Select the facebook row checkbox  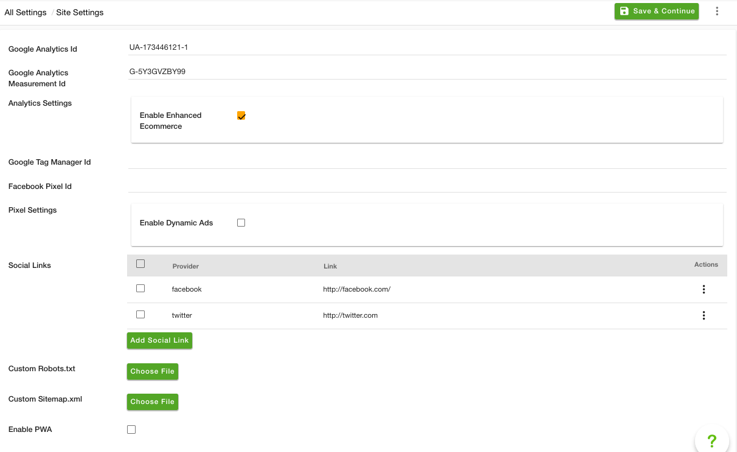140,289
